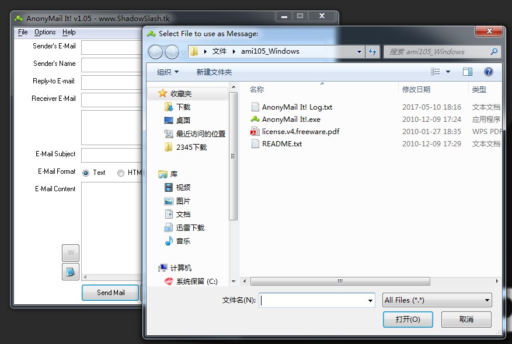Open 2345下载 folder in sidebar
512x344 pixels.
tap(185, 147)
